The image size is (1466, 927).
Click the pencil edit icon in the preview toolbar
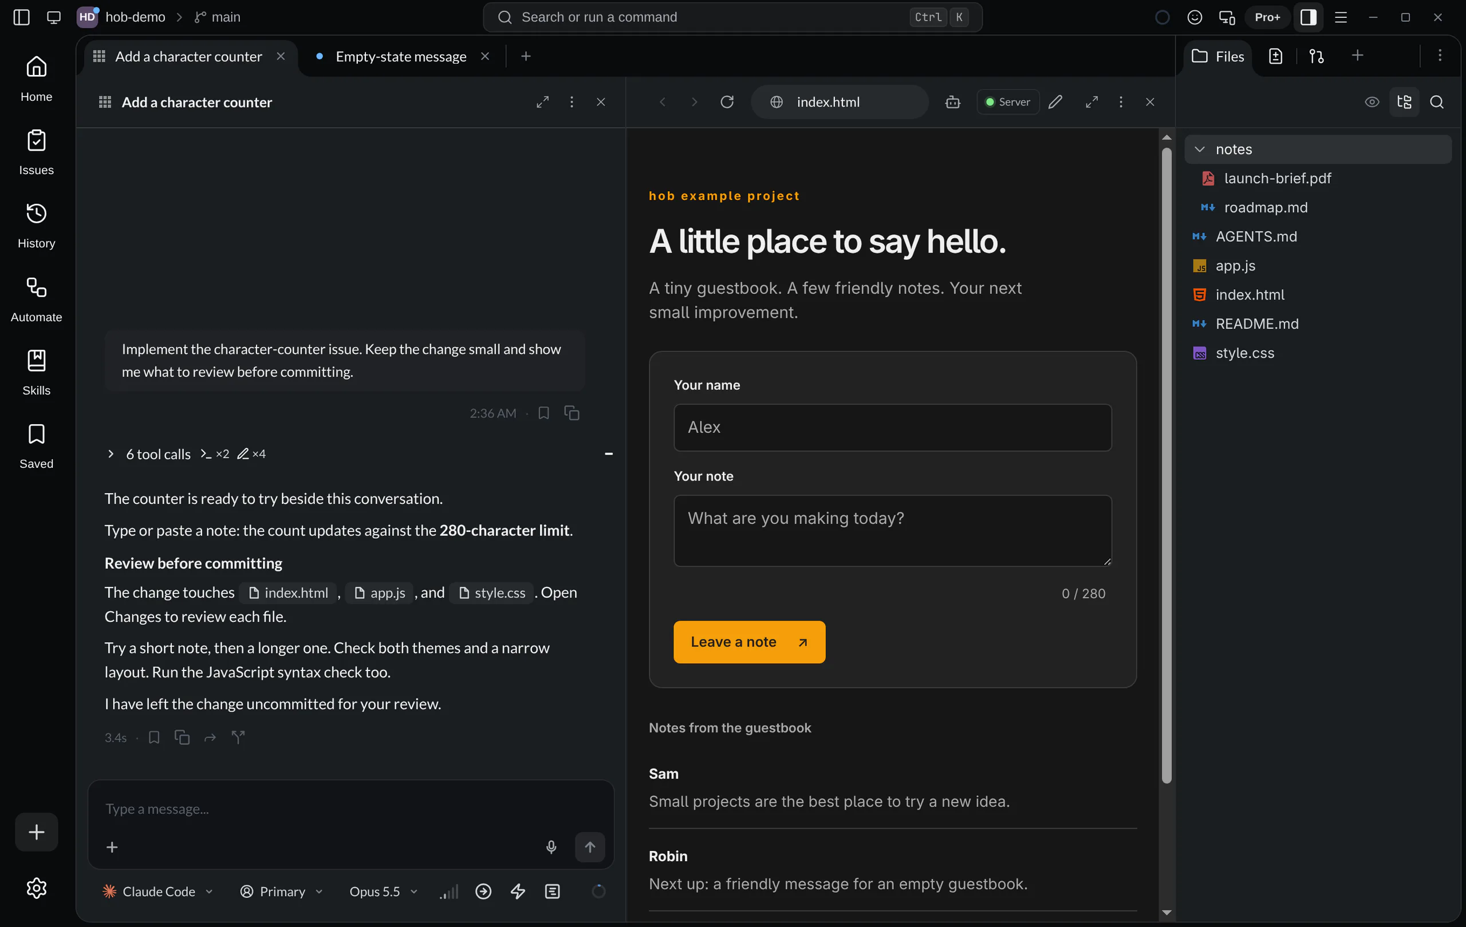(x=1055, y=102)
